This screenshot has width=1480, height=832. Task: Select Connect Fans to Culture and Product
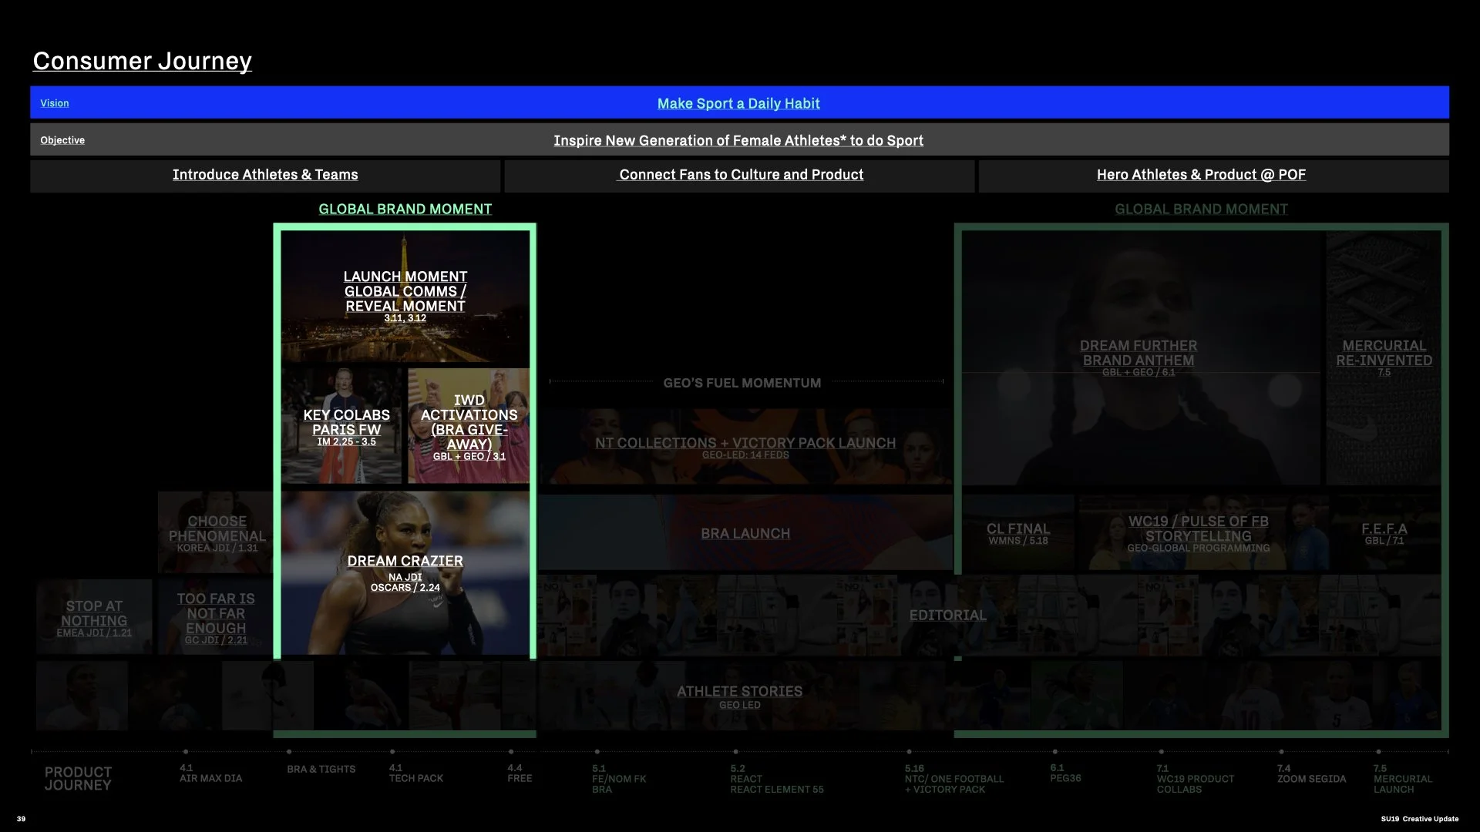tap(741, 175)
